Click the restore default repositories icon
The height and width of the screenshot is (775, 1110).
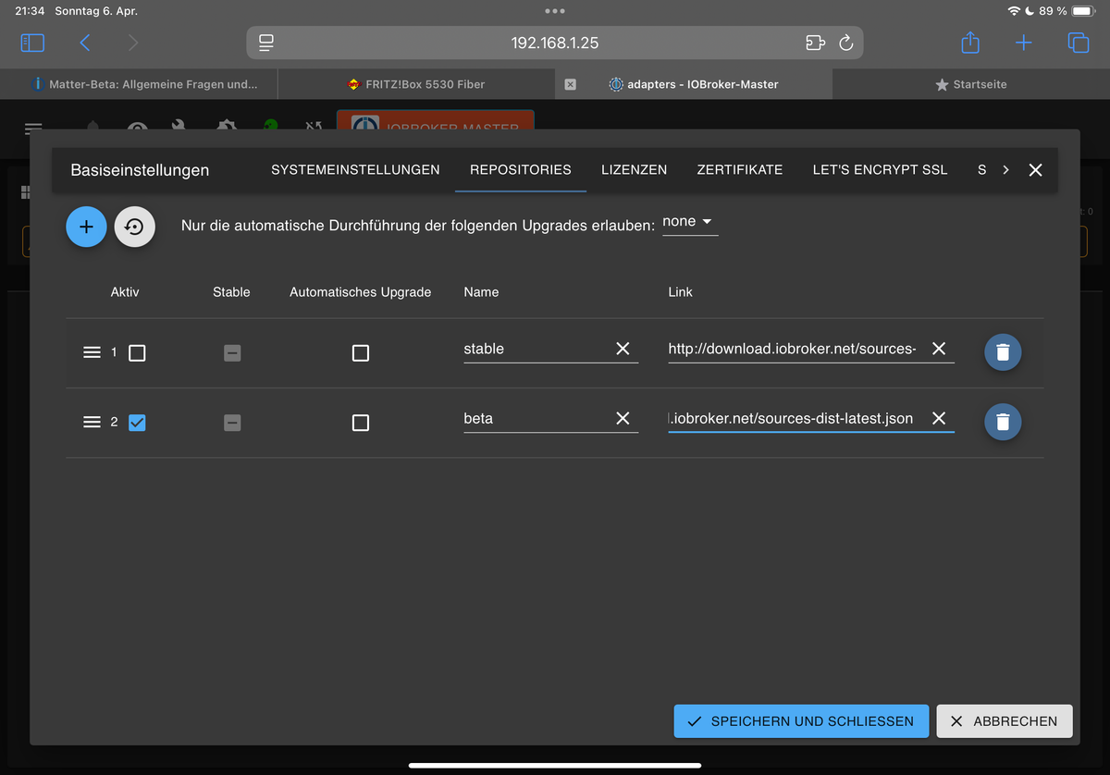(135, 227)
